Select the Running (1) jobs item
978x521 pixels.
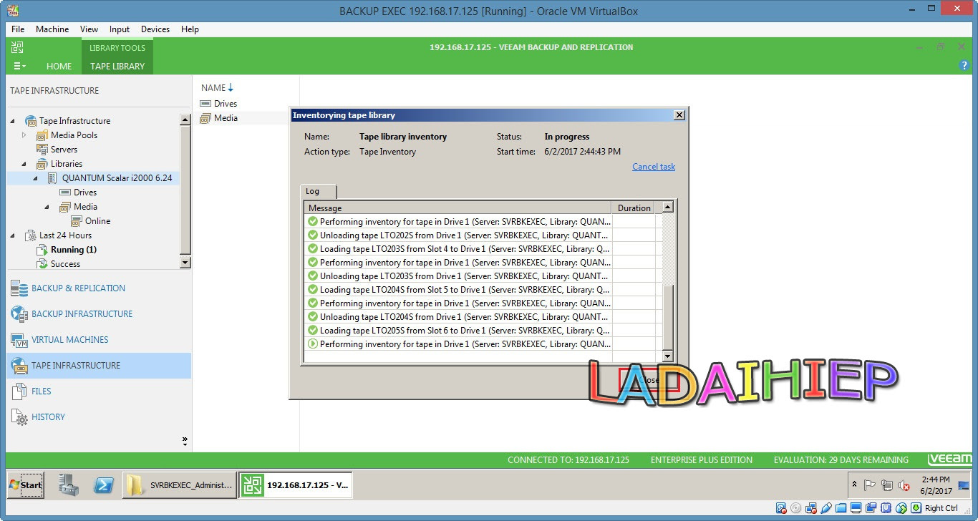pos(73,250)
